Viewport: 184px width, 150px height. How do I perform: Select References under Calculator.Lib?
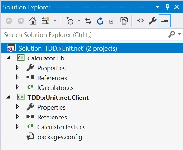[x=52, y=78]
